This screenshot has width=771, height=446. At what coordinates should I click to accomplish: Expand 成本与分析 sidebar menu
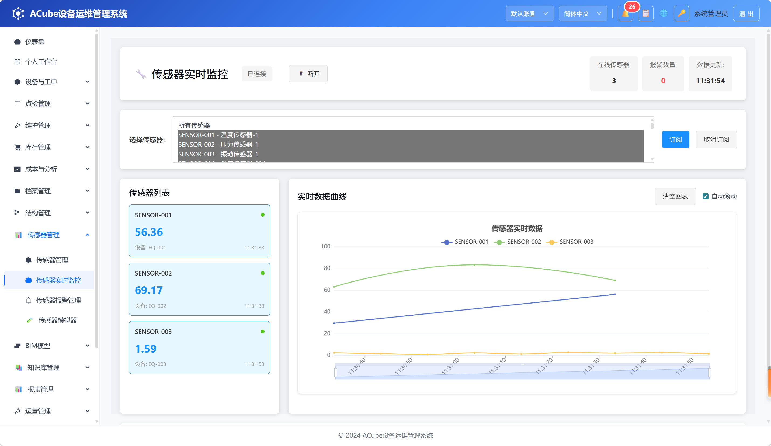point(49,169)
